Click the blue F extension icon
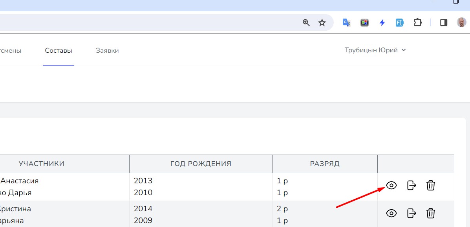This screenshot has width=470, height=227. pyautogui.click(x=400, y=23)
